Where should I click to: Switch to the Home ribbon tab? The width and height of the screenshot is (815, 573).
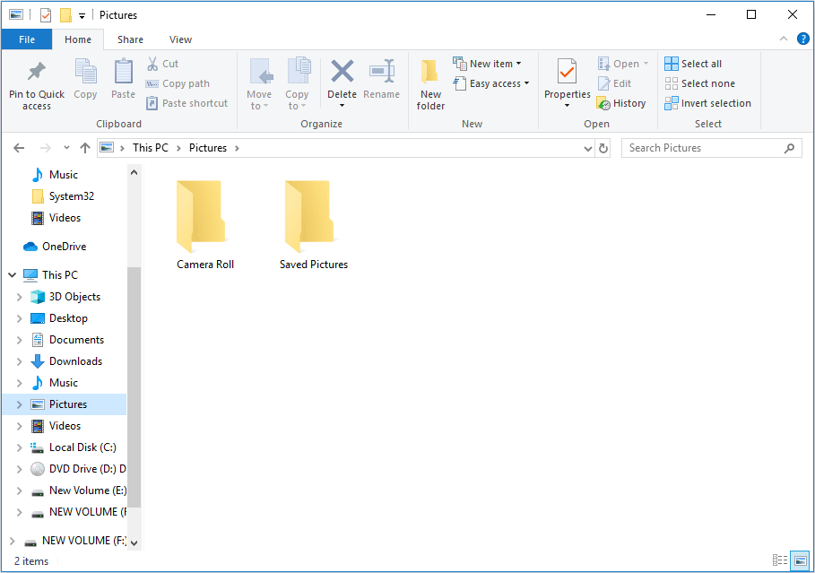click(x=78, y=39)
